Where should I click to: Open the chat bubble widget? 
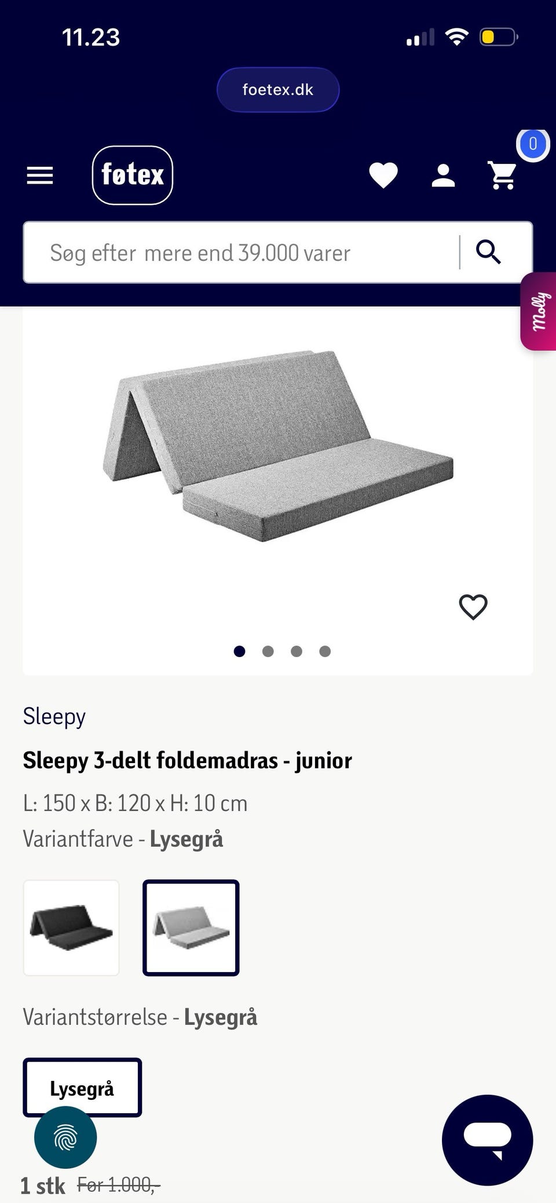point(487,1140)
